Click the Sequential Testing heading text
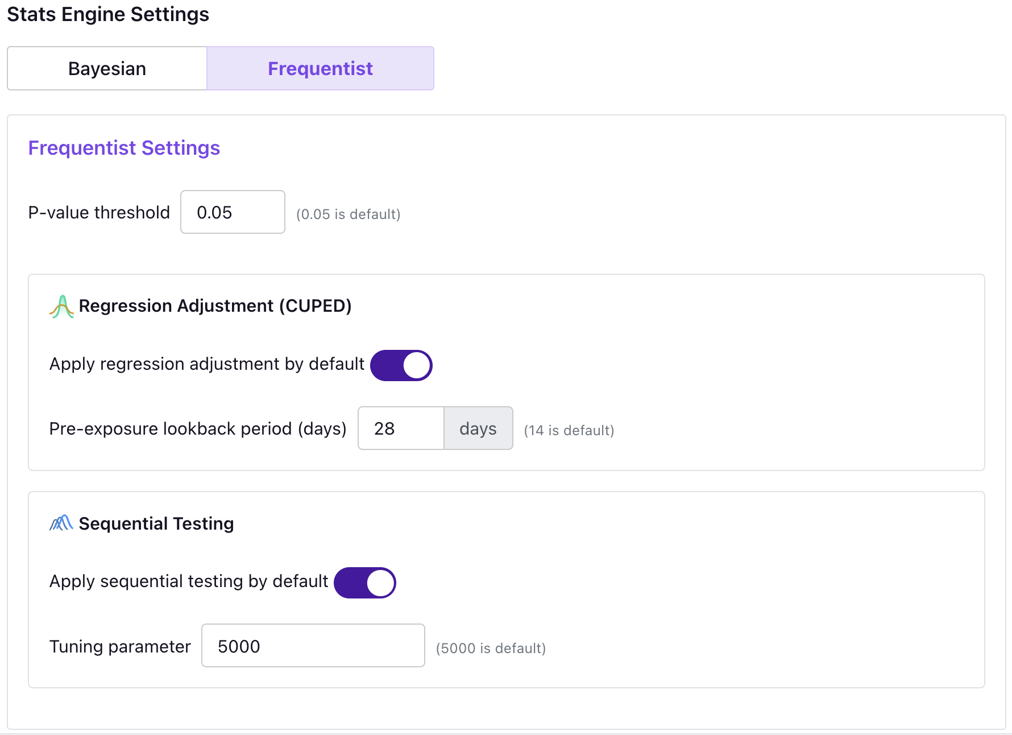 (156, 523)
